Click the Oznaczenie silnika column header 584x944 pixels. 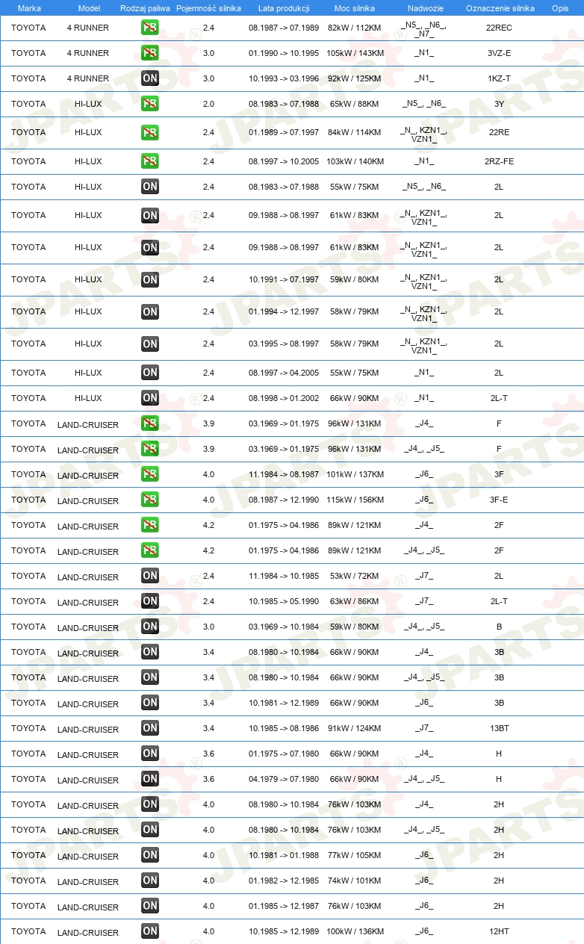500,8
